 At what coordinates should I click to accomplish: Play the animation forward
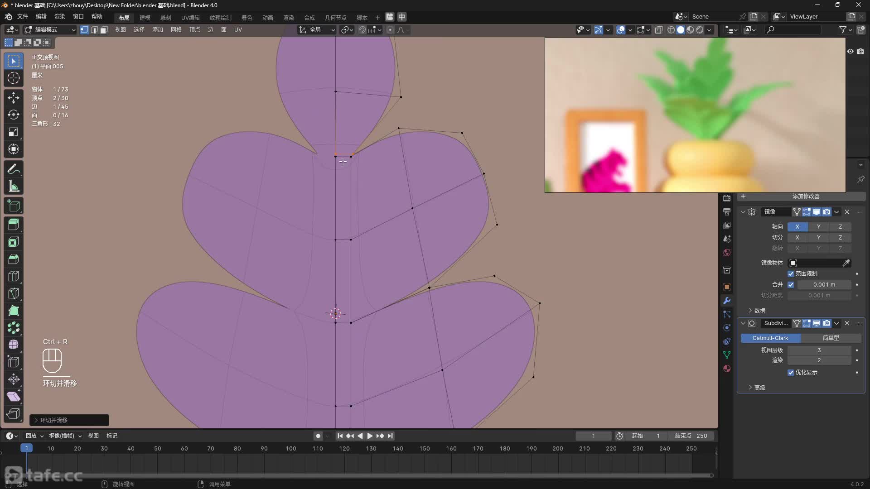(370, 436)
